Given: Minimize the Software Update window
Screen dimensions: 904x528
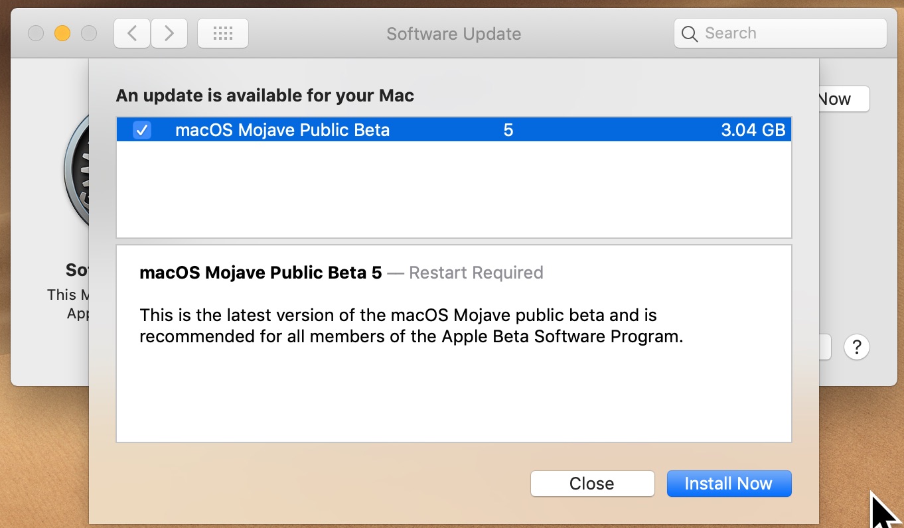Looking at the screenshot, I should (62, 33).
